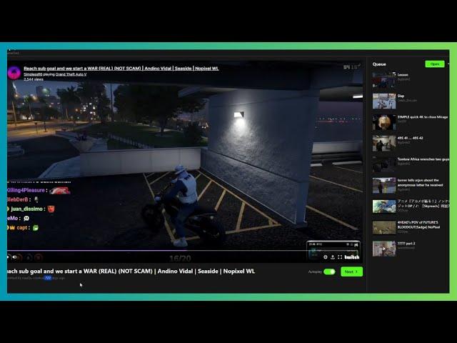This screenshot has height=343, width=457.
Task: Open the clip title link above video
Action: pos(121,69)
